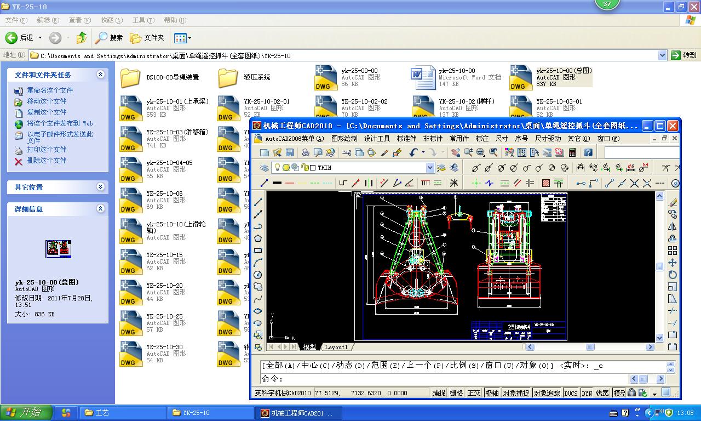The height and width of the screenshot is (421, 701).
Task: Collapse 文件和文件夹任务 panel
Action: [x=100, y=75]
